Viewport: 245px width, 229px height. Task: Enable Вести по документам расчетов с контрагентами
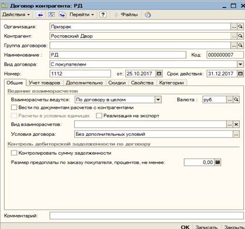click(x=14, y=108)
